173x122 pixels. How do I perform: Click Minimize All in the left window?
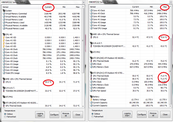coord(66,114)
